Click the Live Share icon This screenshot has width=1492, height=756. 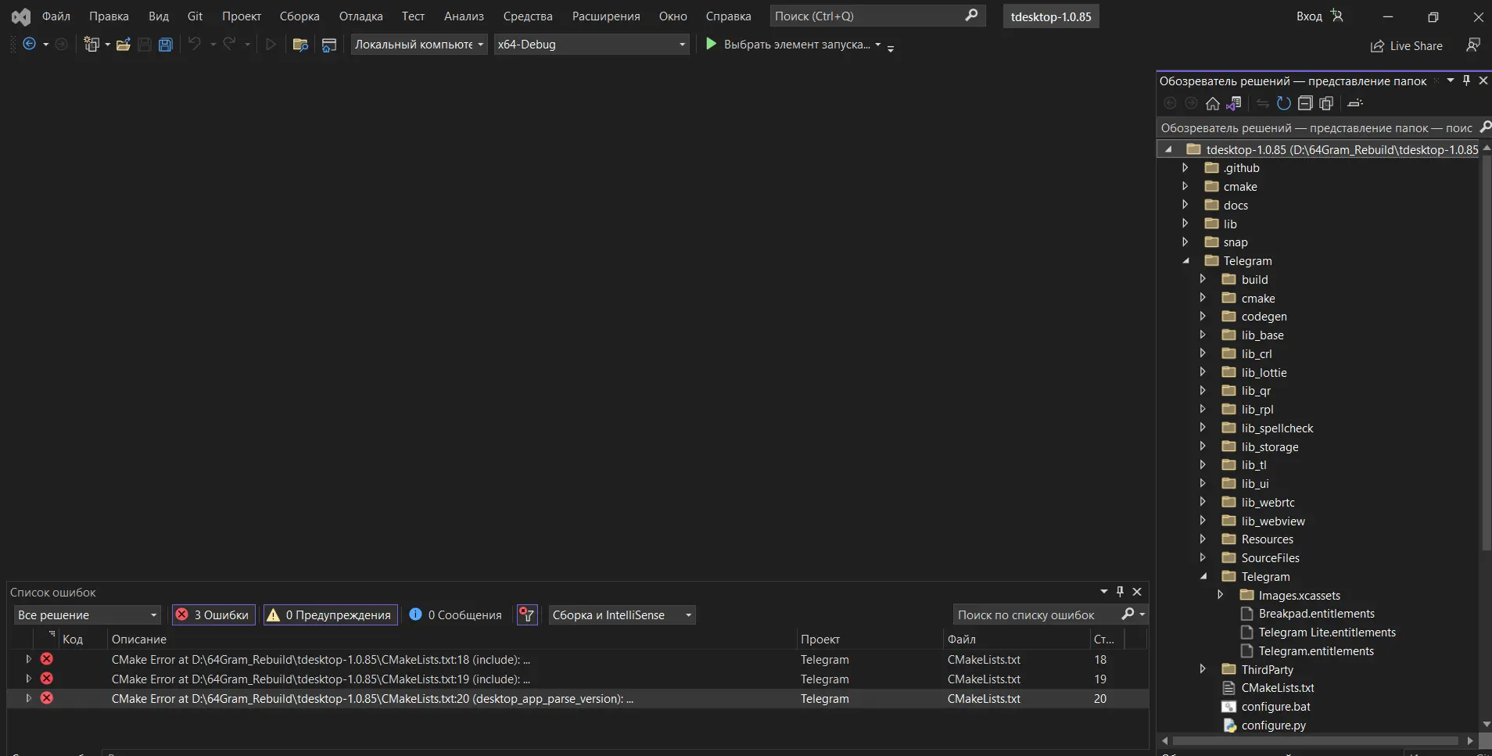(1377, 46)
